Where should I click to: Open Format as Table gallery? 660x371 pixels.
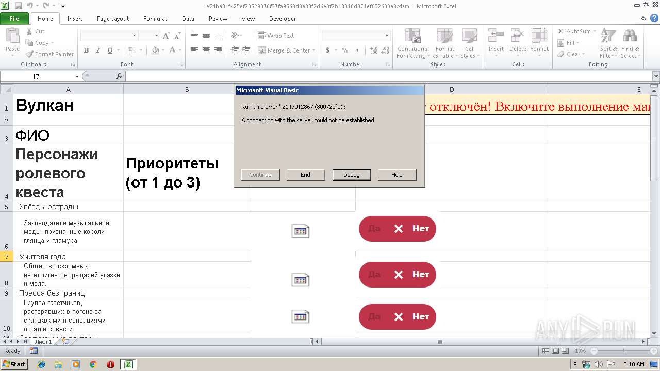tap(444, 43)
